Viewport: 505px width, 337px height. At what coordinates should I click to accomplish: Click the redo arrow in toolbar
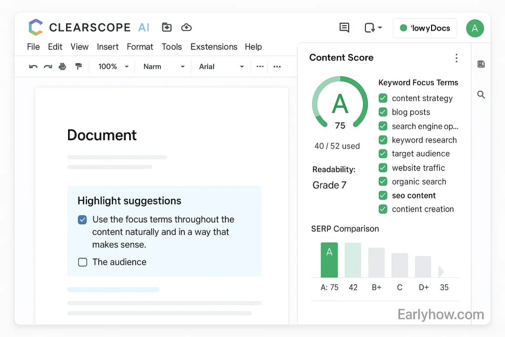coord(48,67)
